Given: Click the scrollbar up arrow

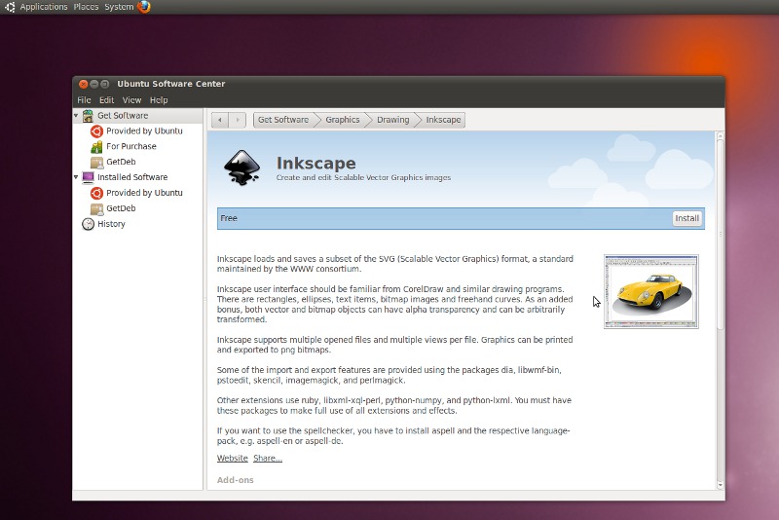Looking at the screenshot, I should click(x=721, y=135).
